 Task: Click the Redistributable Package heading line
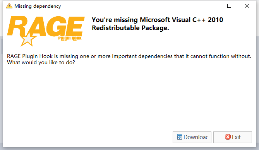pos(130,28)
